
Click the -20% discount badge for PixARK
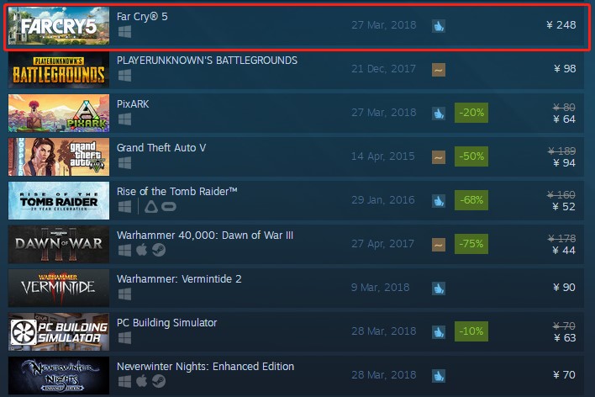(471, 113)
